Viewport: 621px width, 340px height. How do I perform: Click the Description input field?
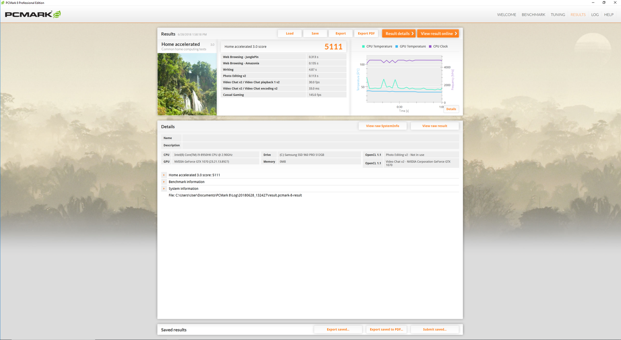pos(321,145)
